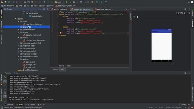Hide the Preview panel
Viewport: 194px width, 109px height.
[x=189, y=9]
